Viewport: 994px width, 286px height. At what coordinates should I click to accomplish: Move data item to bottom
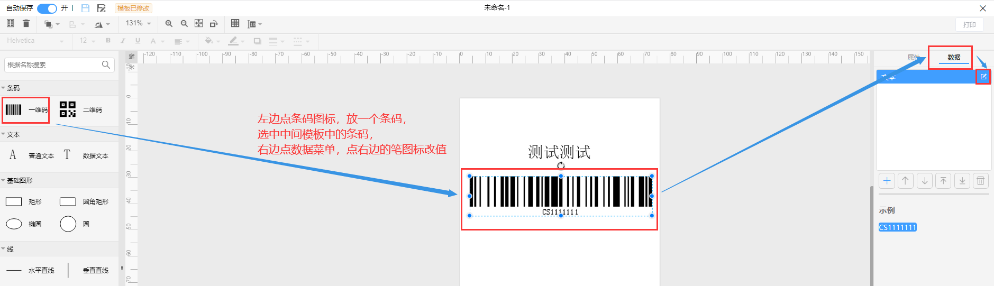click(962, 181)
